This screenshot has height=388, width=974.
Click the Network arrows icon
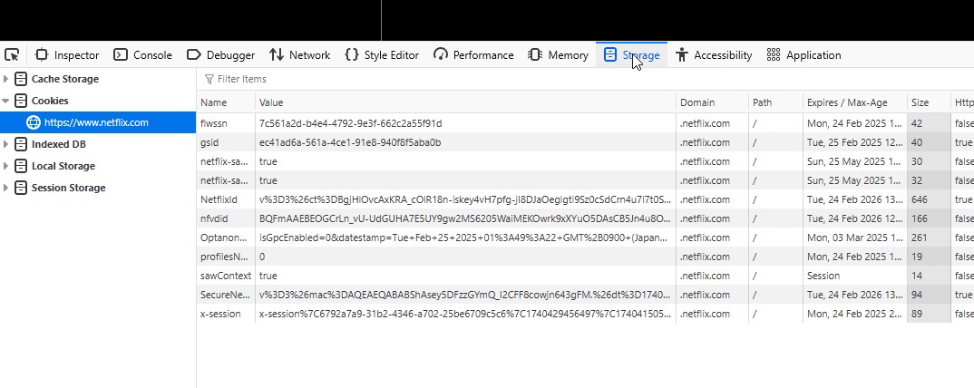tap(277, 54)
